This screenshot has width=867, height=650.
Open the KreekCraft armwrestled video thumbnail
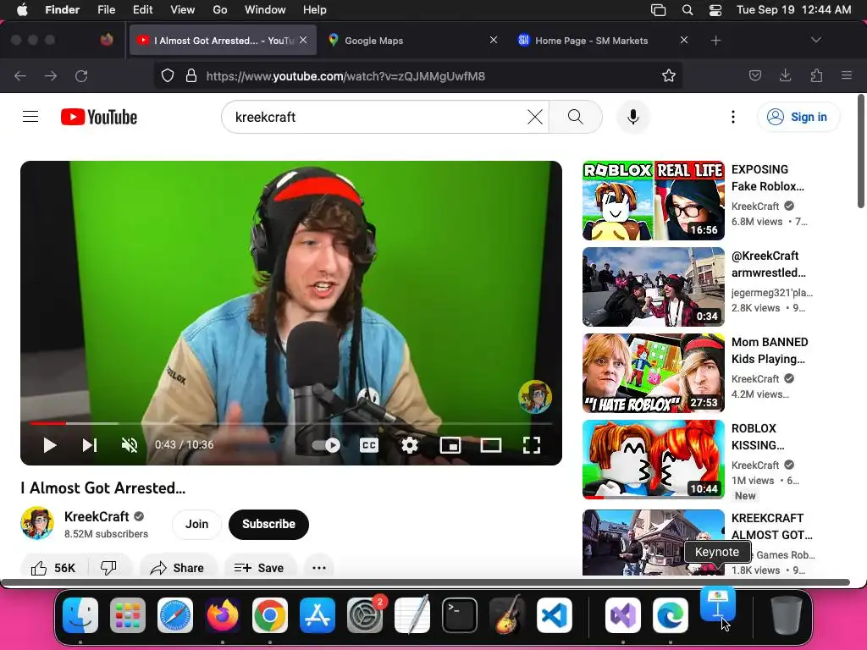click(654, 287)
